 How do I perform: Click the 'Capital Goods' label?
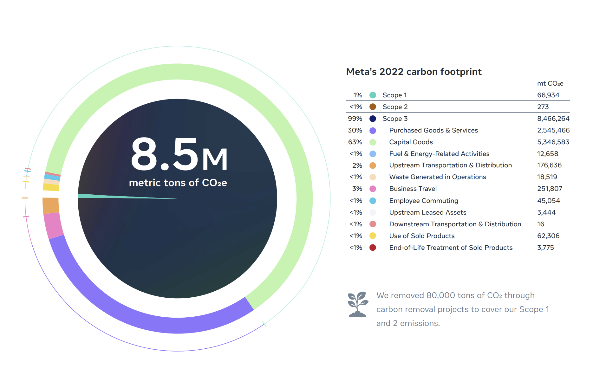[411, 142]
